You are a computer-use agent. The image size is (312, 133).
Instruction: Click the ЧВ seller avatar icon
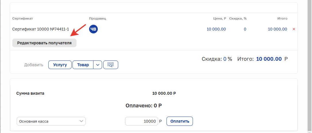(93, 29)
